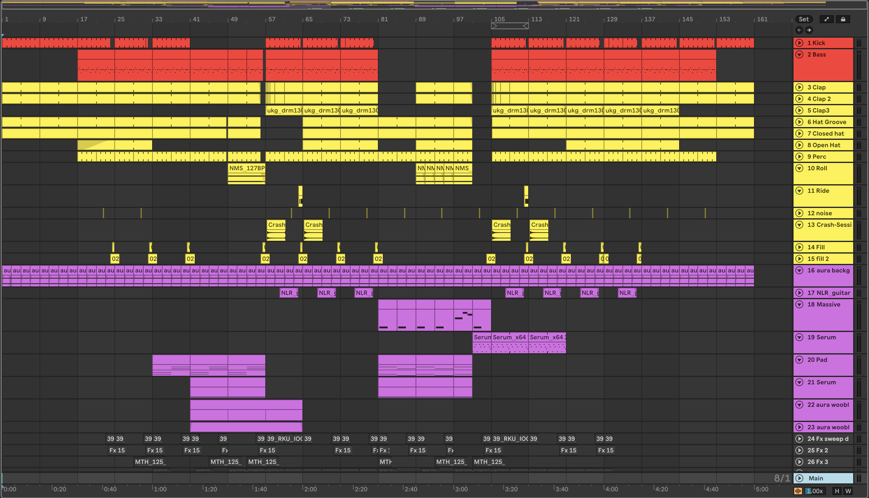Select the first ukg_drm130 clip
Screen dimensions: 869x498
(284, 110)
